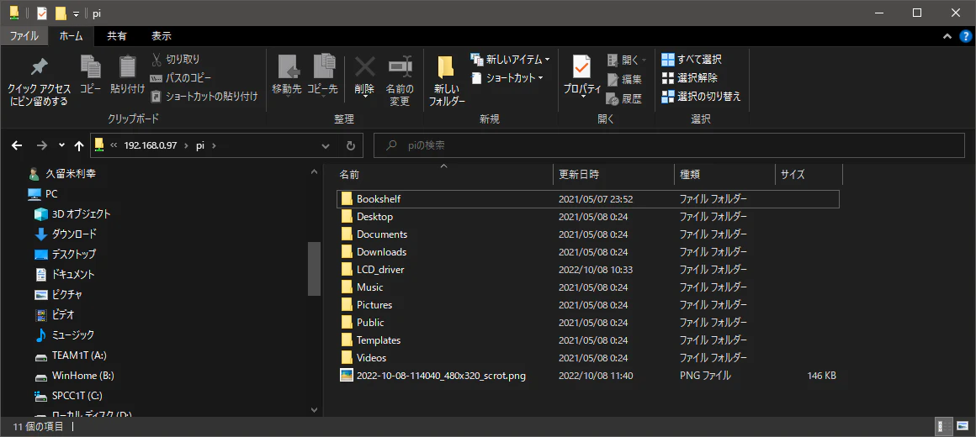
Task: Collapse the ribbon with chevron
Action: [946, 37]
